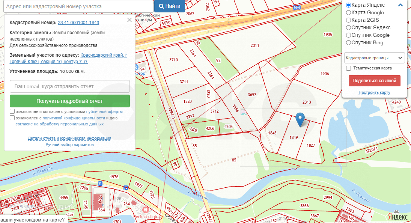411x223 pixels.
Task: Click Поделиться ссылкой button
Action: pyautogui.click(x=374, y=81)
